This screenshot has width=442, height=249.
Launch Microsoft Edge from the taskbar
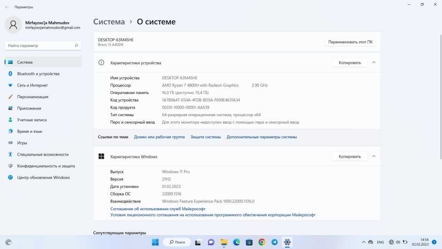(237, 242)
